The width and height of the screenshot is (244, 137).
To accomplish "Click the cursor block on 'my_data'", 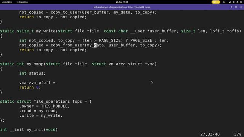I will point(95,45).
